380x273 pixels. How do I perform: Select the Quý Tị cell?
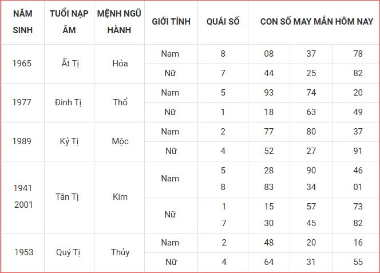coord(69,252)
